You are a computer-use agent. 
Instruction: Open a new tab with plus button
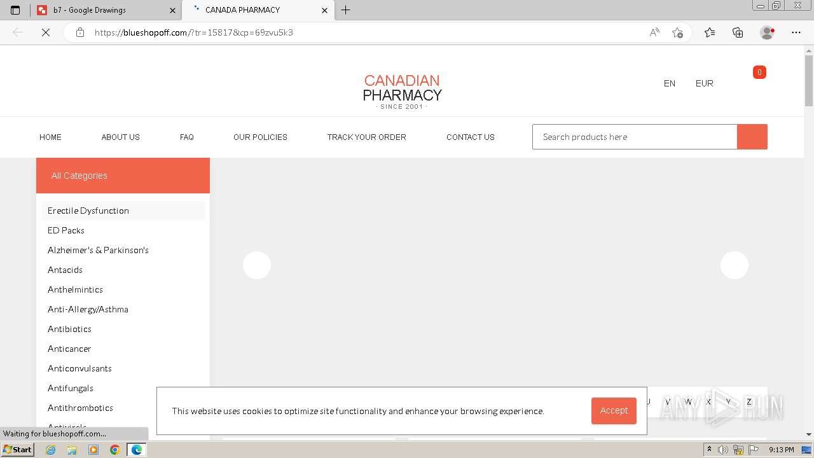click(345, 10)
